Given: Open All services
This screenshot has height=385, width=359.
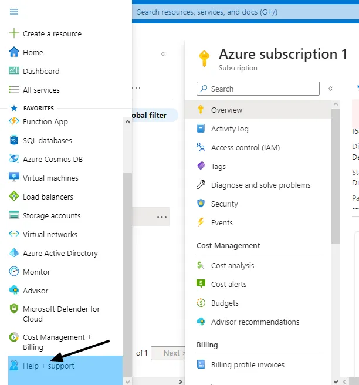Looking at the screenshot, I should click(x=41, y=90).
